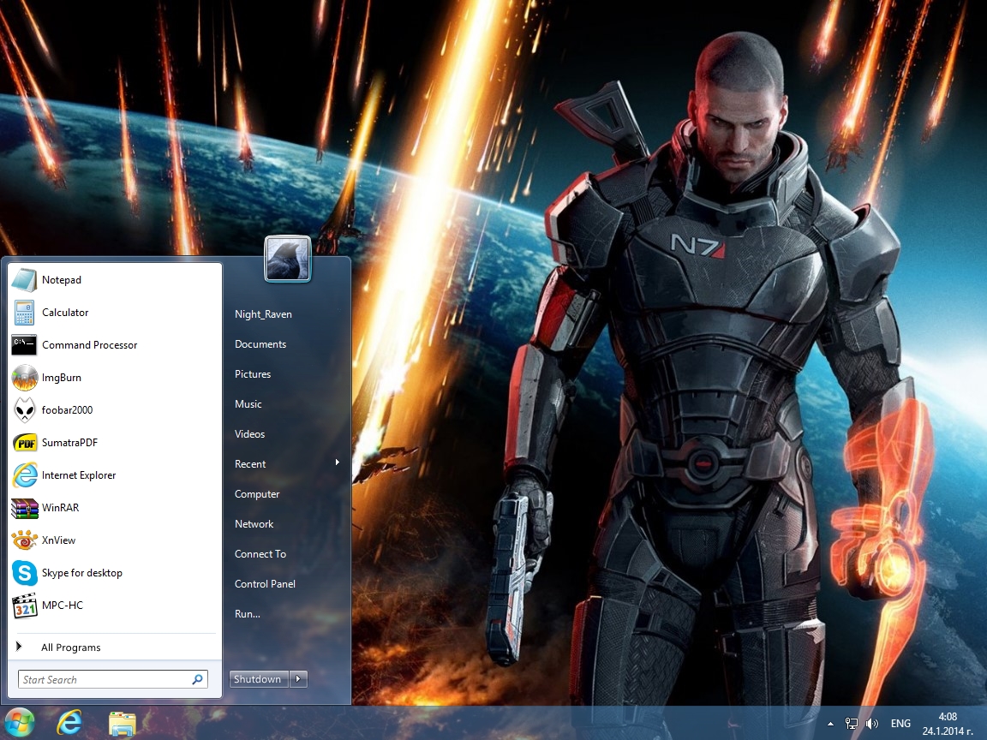The height and width of the screenshot is (740, 987).
Task: Click the Notepad text label
Action: click(62, 280)
